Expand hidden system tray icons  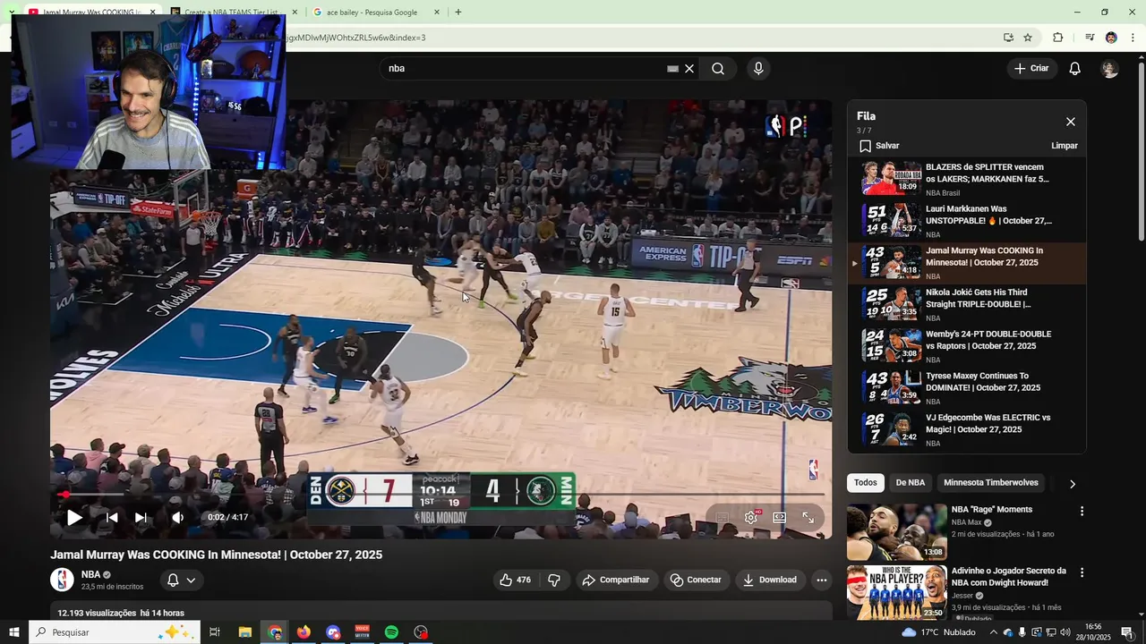[993, 632]
